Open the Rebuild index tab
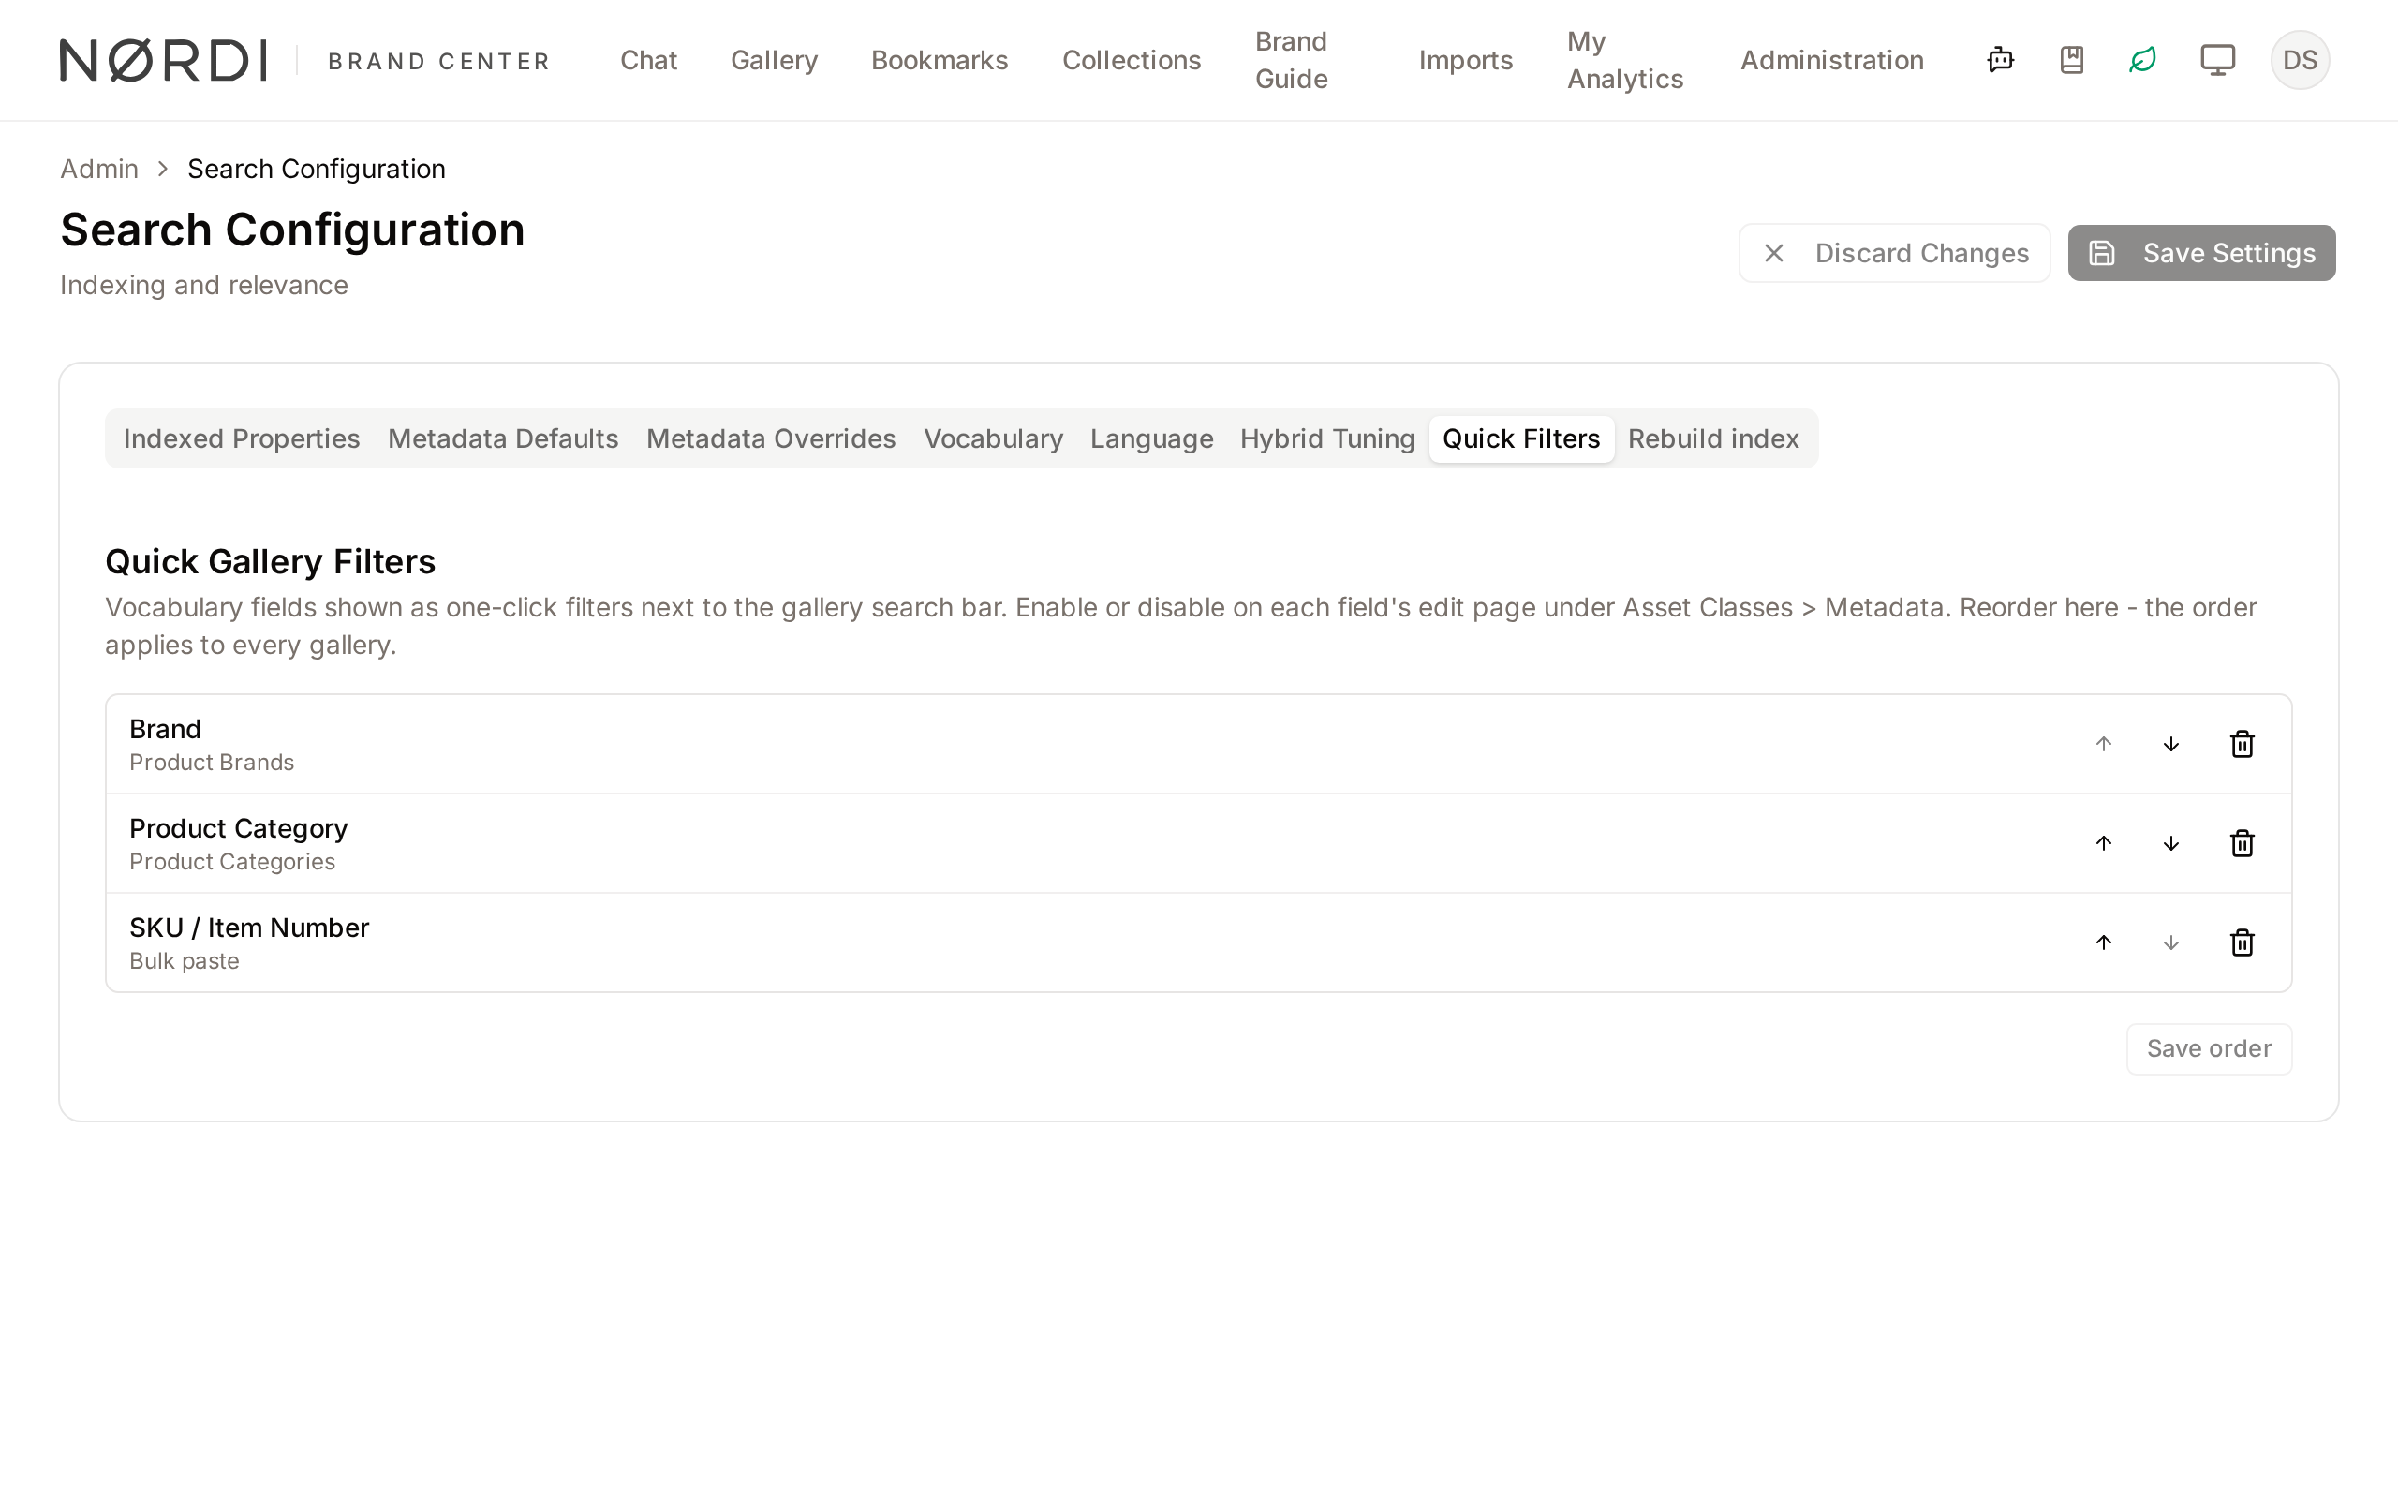Viewport: 2398px width, 1499px height. click(1713, 438)
